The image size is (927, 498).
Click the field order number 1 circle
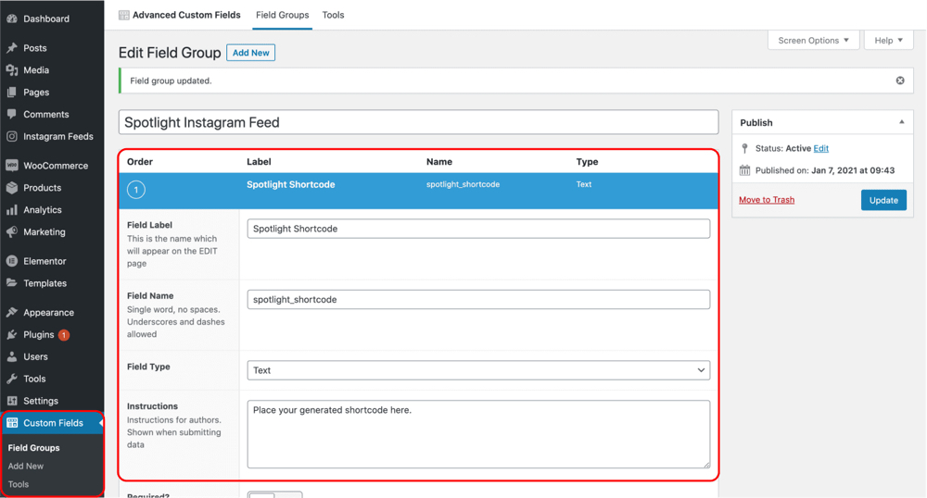tap(136, 190)
